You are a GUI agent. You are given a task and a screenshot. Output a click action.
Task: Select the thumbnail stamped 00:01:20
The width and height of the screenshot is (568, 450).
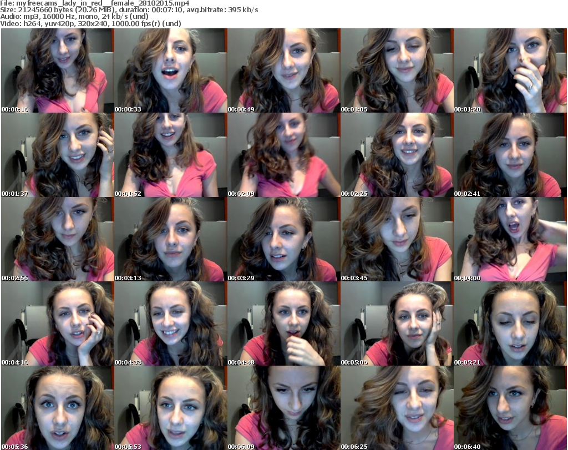click(510, 70)
